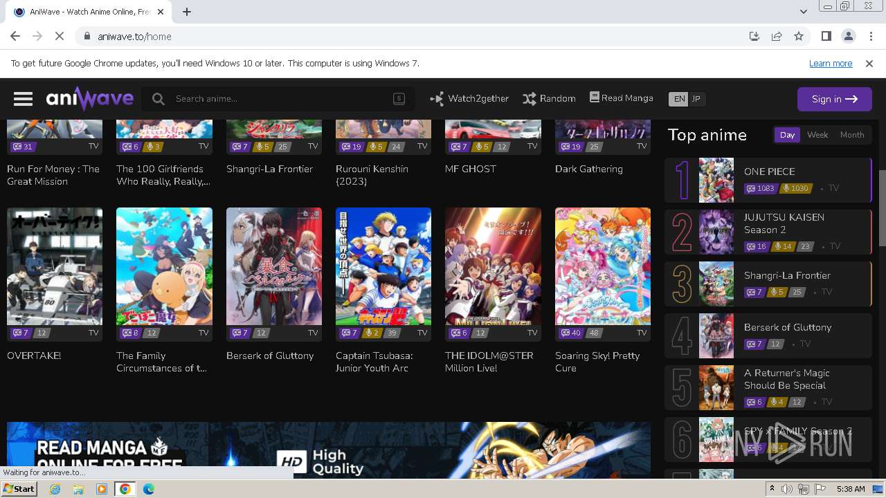Open File Explorer from the taskbar
Screen dimensions: 886x498
78,489
